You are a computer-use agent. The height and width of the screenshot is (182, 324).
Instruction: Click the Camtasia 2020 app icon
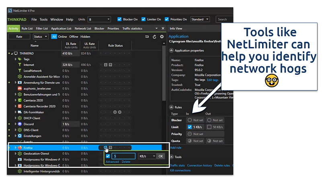(20, 100)
